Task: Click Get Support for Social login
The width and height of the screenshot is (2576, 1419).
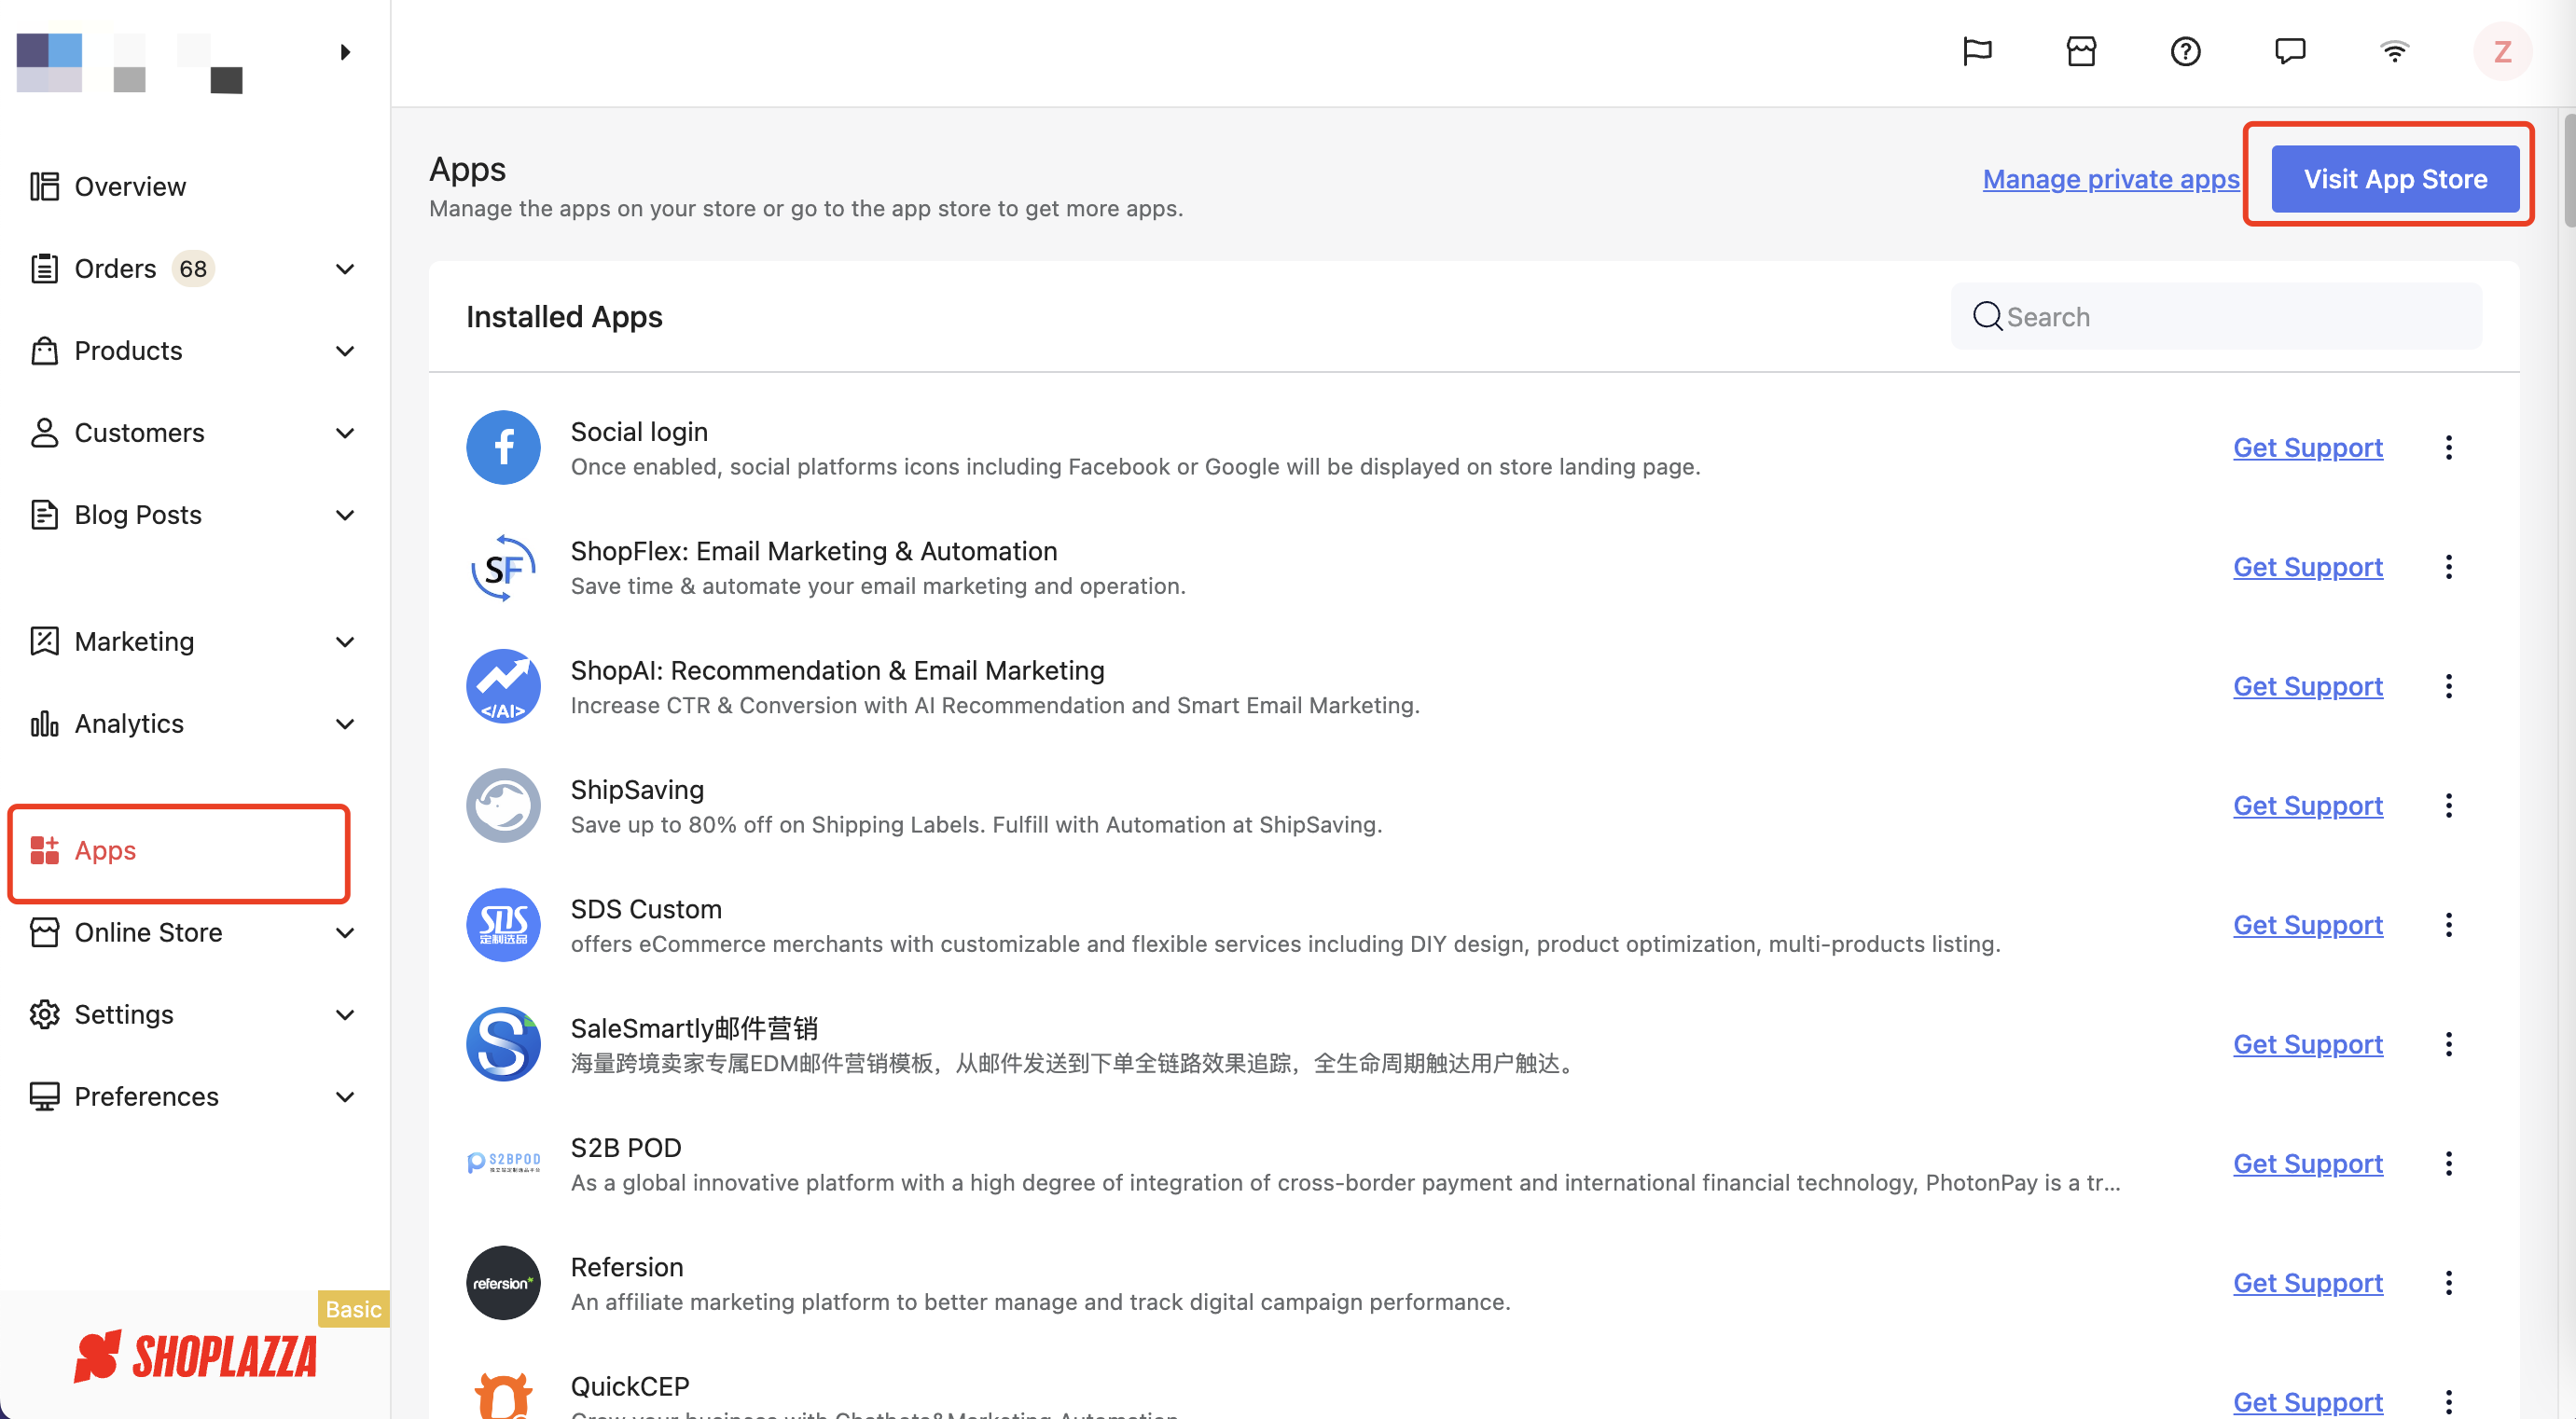Action: tap(2308, 448)
